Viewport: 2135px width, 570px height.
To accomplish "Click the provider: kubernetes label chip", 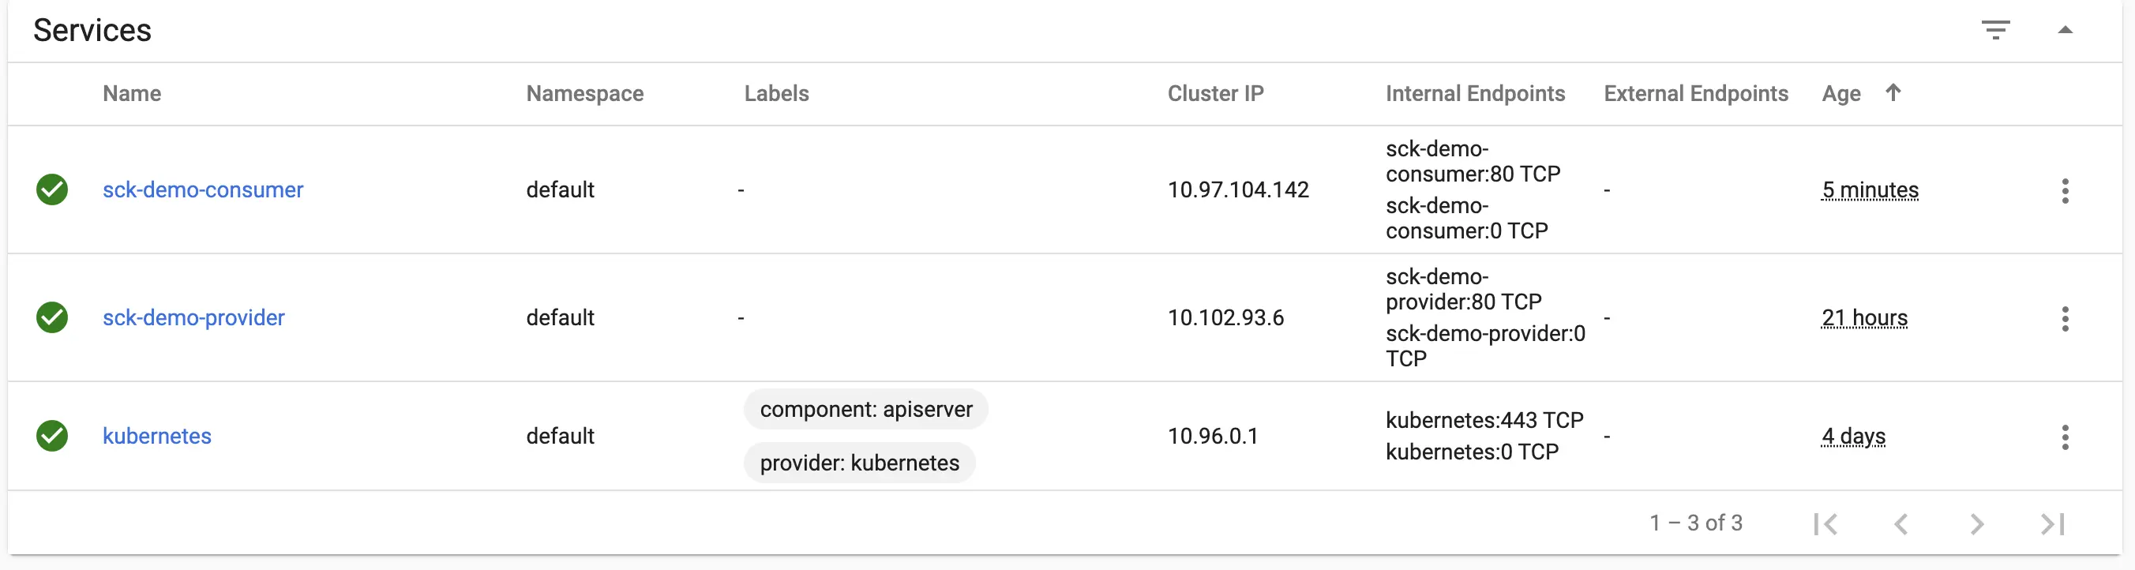I will [x=858, y=463].
